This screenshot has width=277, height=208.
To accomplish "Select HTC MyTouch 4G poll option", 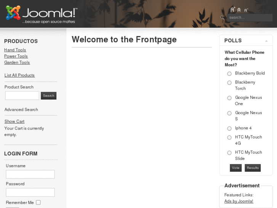I will pyautogui.click(x=229, y=138).
